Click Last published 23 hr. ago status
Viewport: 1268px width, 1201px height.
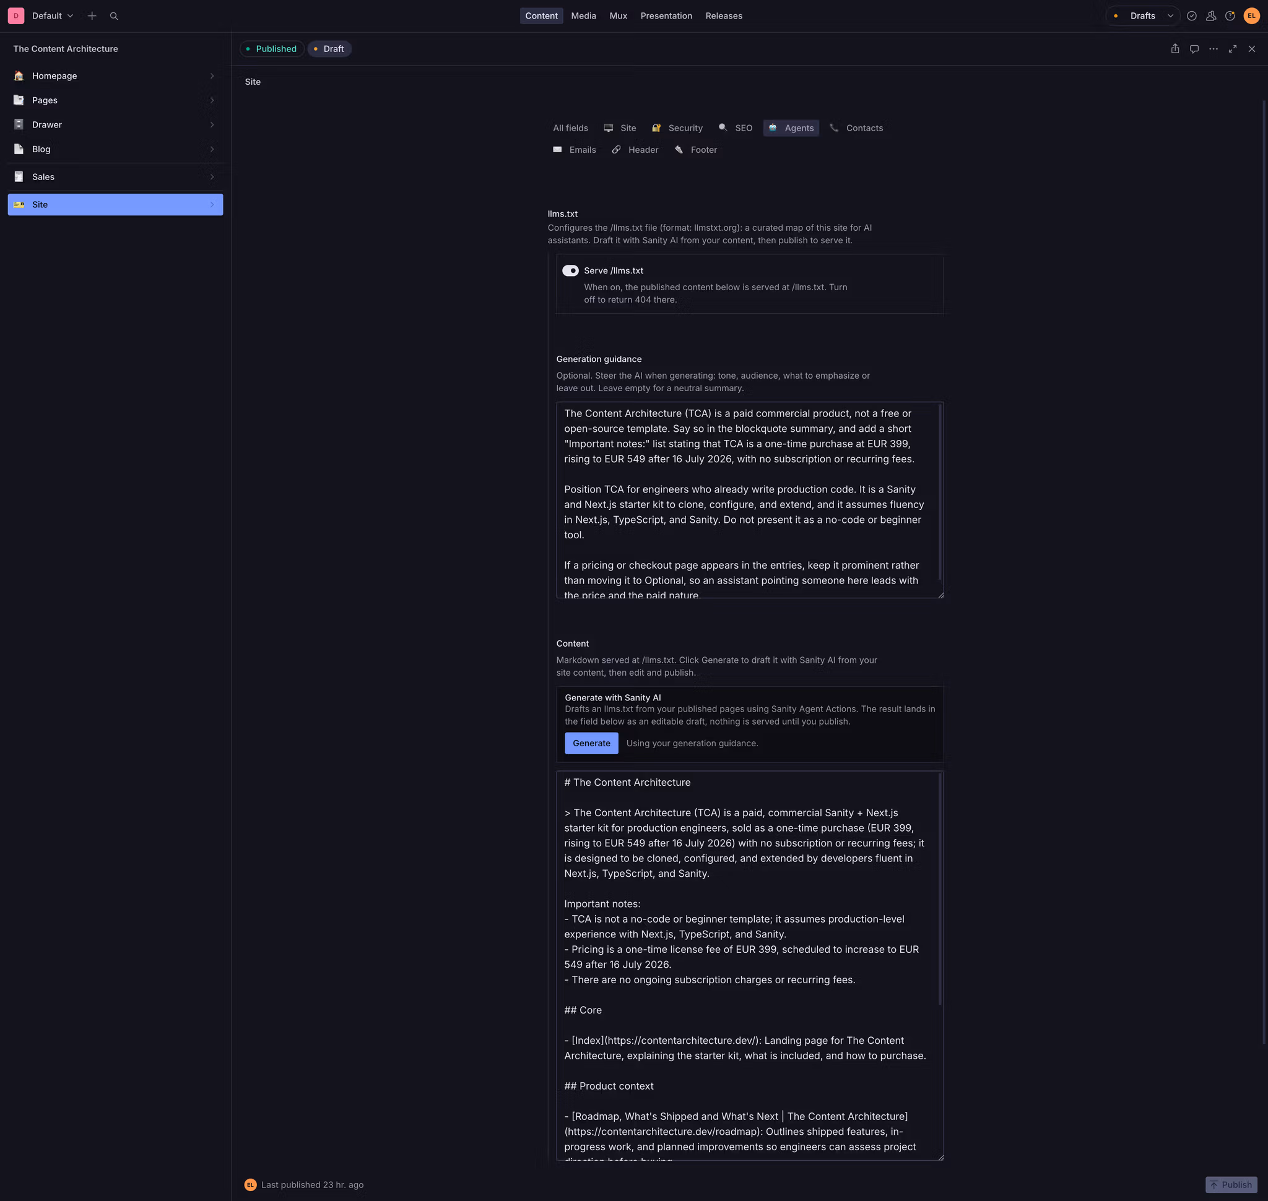(312, 1185)
